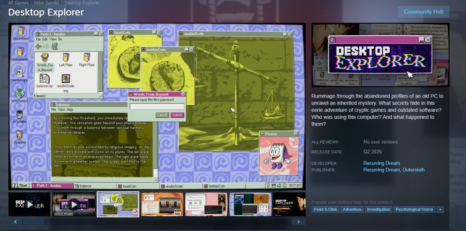This screenshot has height=231, width=466.
Task: Open the Documents folder icon in the game screenshot
Action: tap(20, 53)
